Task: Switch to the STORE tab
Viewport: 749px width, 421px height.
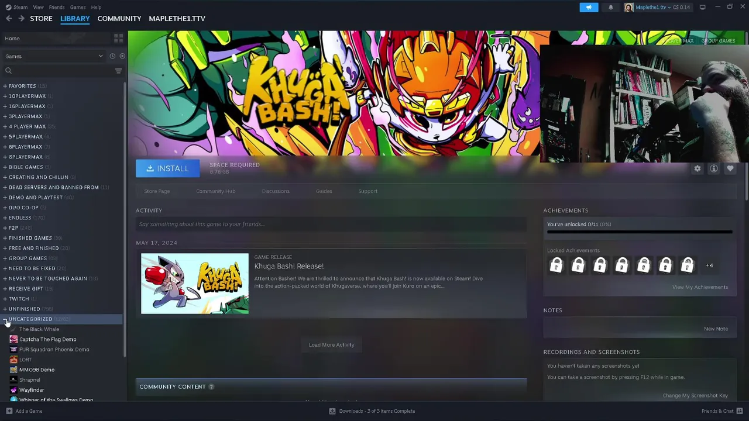Action: (41, 19)
